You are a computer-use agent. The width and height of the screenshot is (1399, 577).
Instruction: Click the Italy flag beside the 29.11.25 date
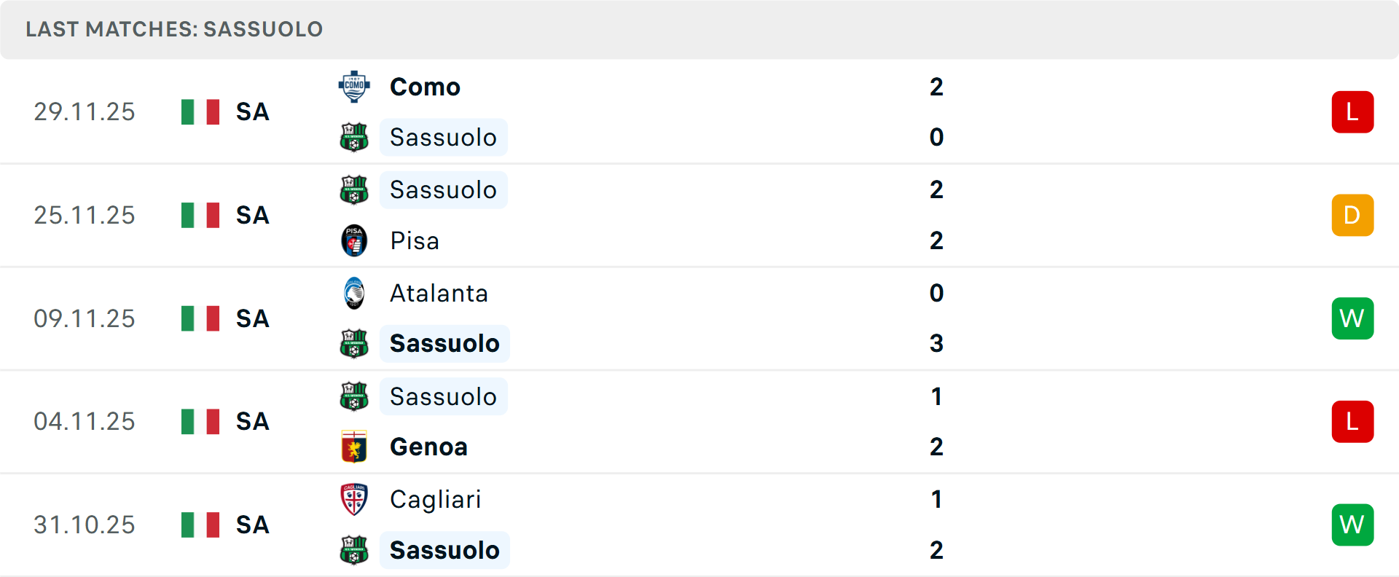200,111
